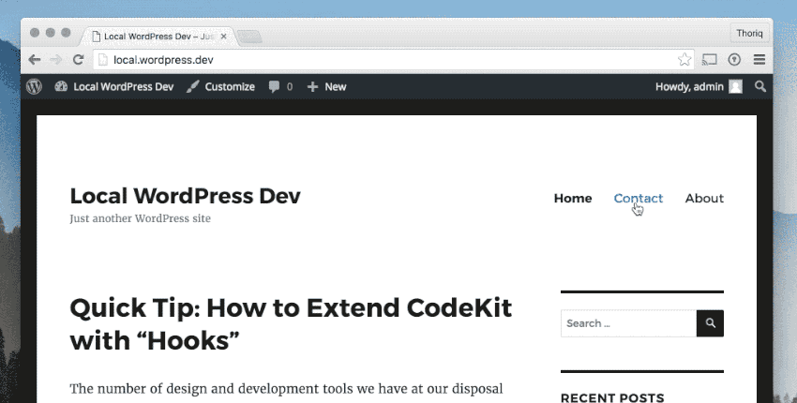Click the Thoriq profile button

coord(749,33)
